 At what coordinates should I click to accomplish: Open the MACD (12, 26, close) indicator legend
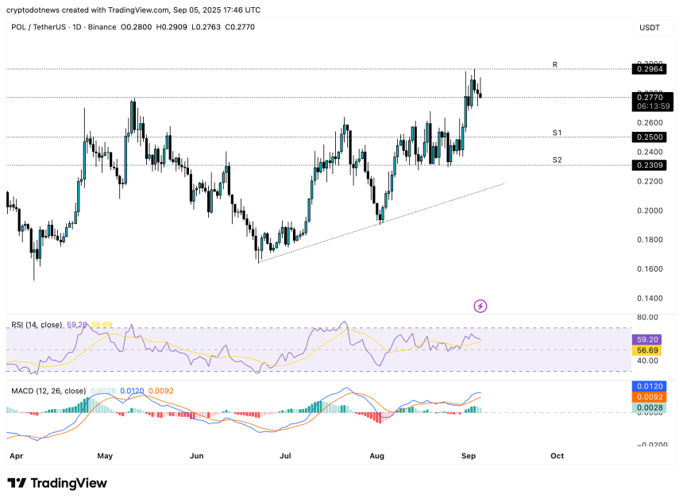click(x=48, y=391)
